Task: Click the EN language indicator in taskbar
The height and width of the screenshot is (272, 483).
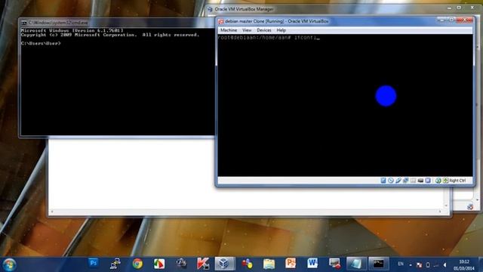Action: pyautogui.click(x=401, y=264)
